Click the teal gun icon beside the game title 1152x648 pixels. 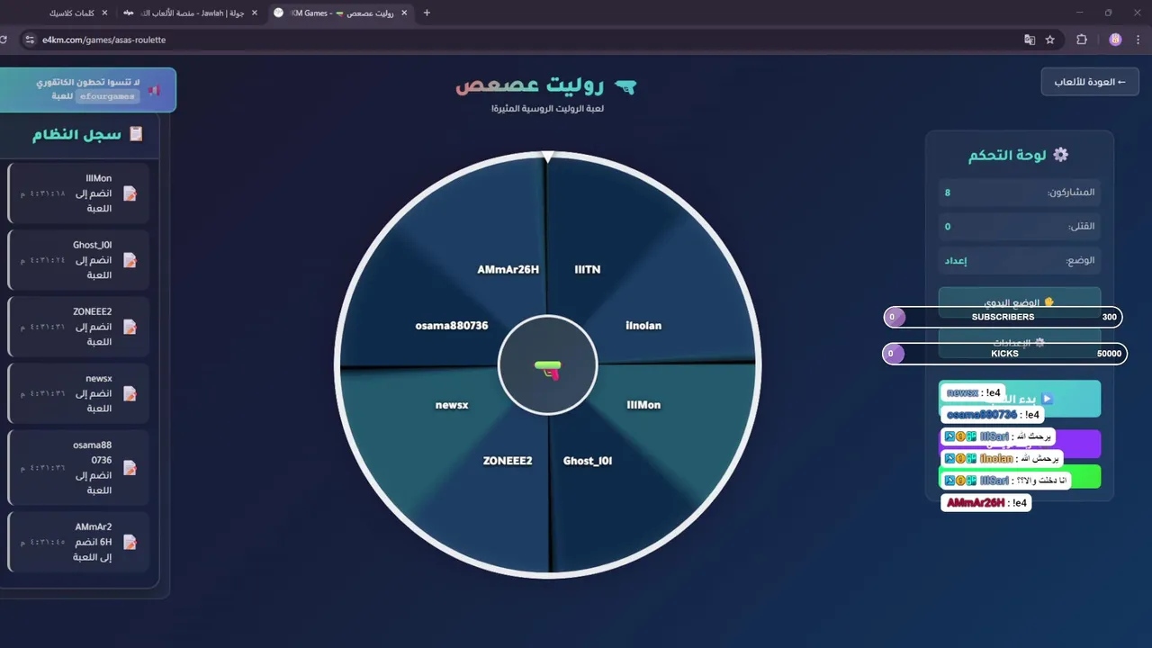[x=625, y=86]
